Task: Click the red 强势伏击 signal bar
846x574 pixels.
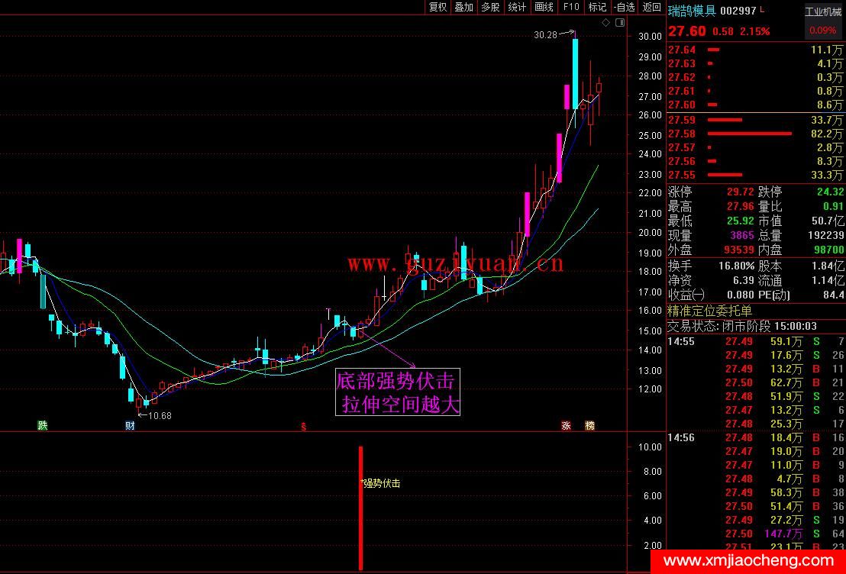Action: pyautogui.click(x=360, y=508)
